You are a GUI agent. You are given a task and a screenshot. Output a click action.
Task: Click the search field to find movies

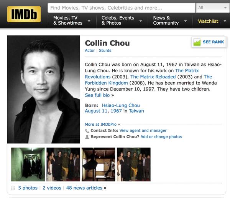click(122, 8)
